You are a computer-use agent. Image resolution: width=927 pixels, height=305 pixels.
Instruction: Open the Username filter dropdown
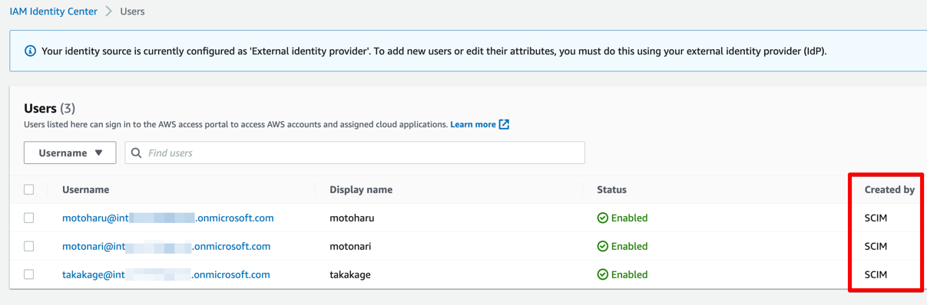point(70,152)
